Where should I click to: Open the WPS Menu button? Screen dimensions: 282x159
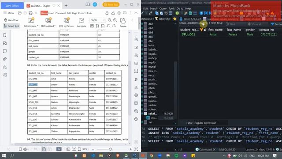pos(8,13)
